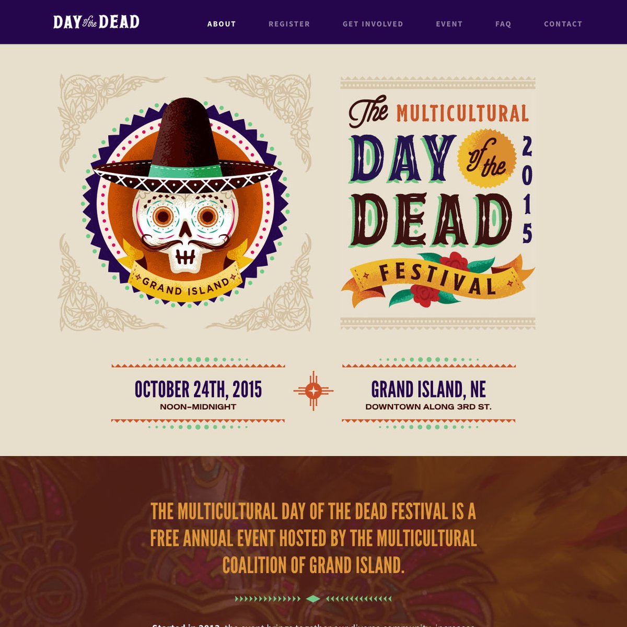
Task: Click the Day of the Dead logo
Action: click(96, 22)
